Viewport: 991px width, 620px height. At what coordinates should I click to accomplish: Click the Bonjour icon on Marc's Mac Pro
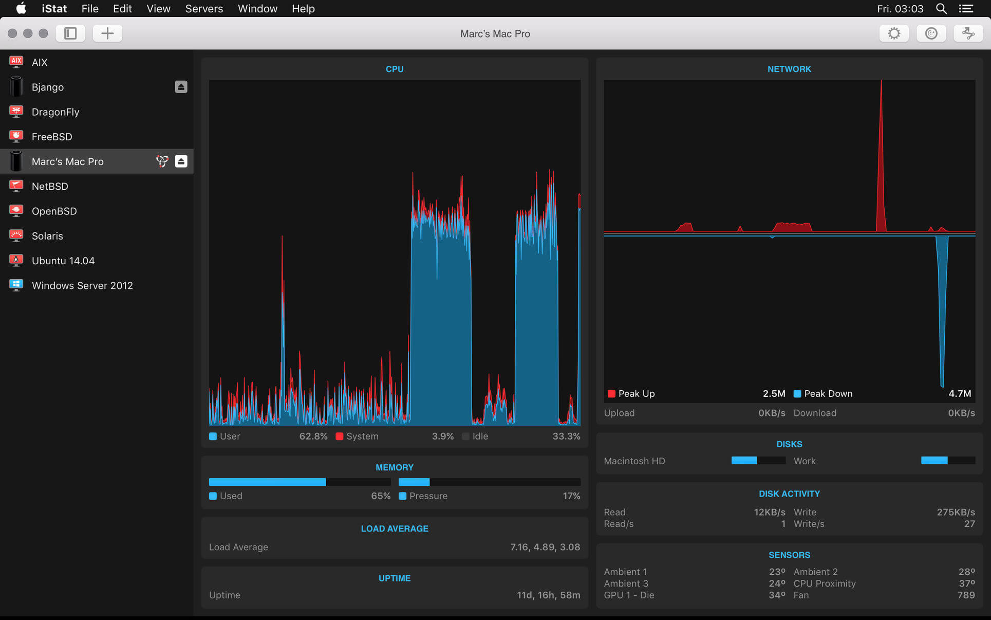coord(162,161)
